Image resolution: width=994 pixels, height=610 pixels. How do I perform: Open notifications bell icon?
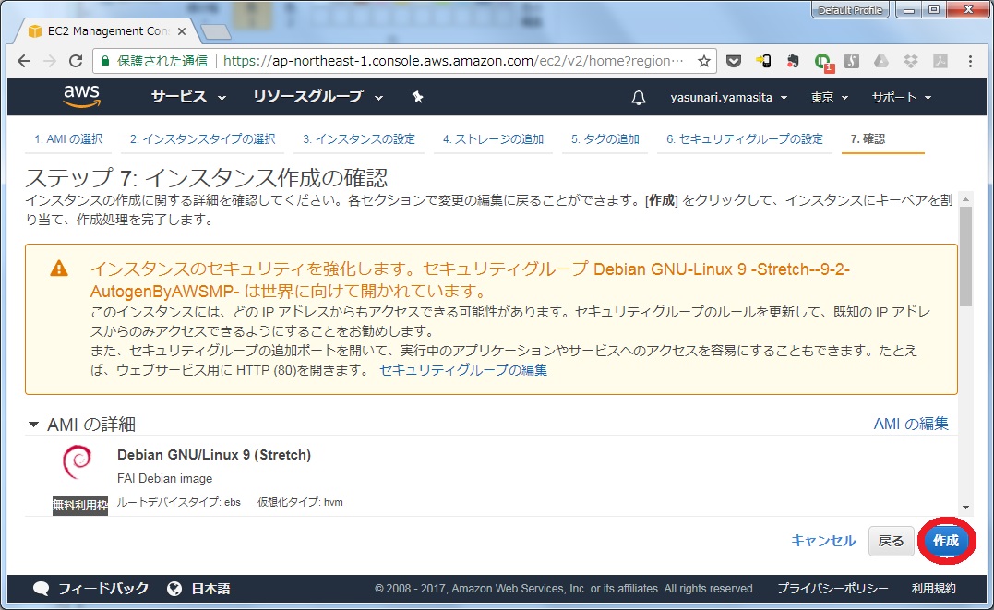click(x=639, y=97)
